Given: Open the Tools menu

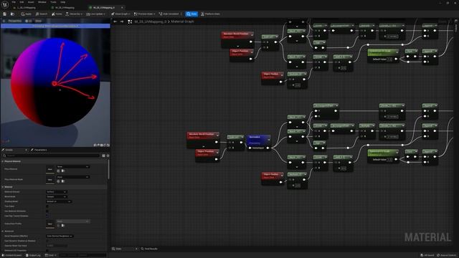Looking at the screenshot, I should click(x=53, y=2).
